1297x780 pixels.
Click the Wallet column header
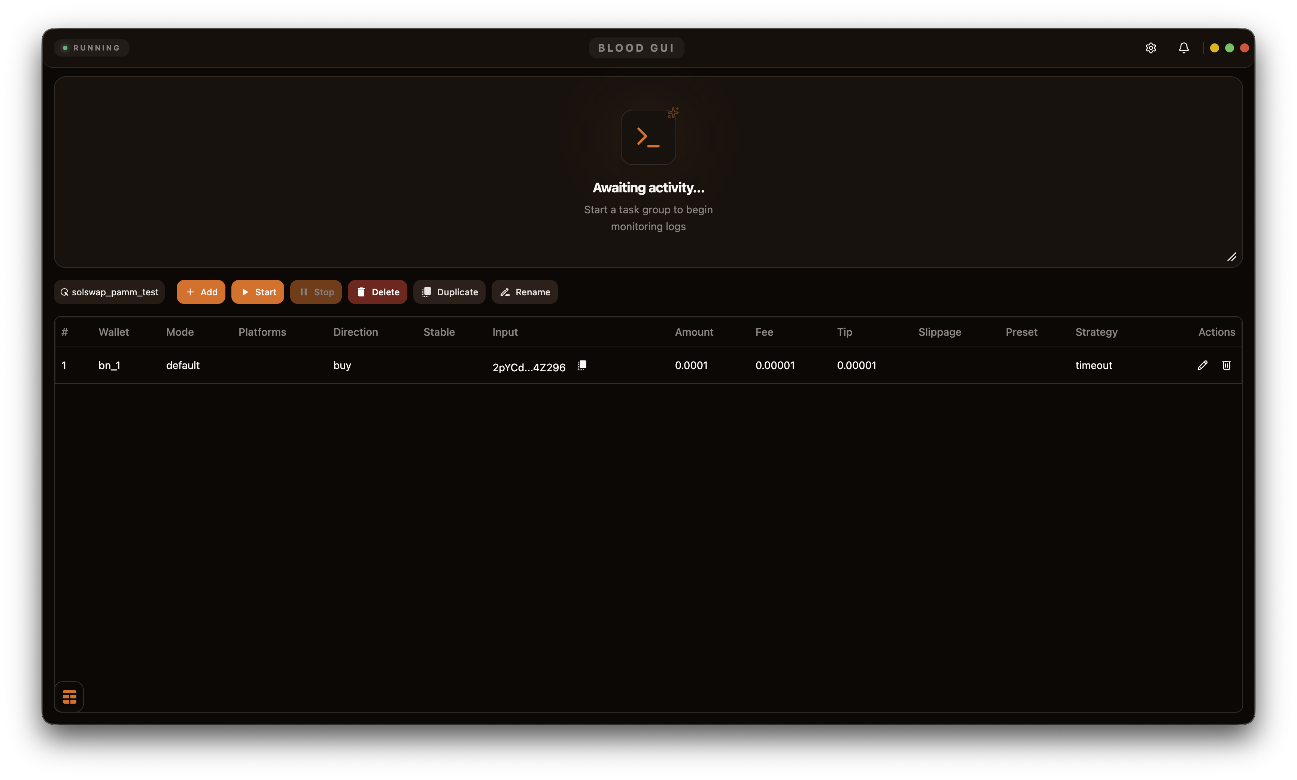click(113, 332)
